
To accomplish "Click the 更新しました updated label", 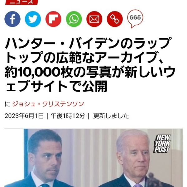I will pos(111,116).
